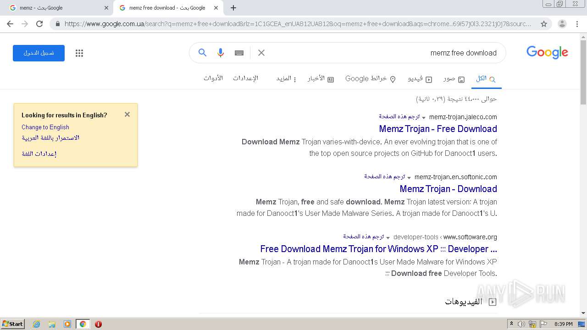Open Internet Explorer from taskbar
This screenshot has height=330, width=587.
36,324
